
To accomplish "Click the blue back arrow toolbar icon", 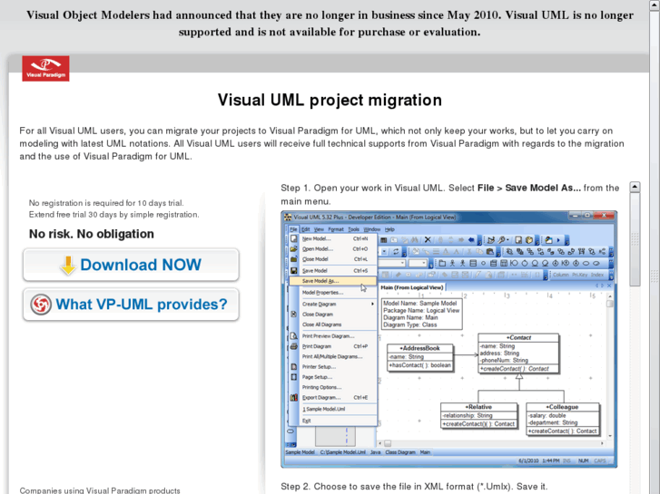I will pyautogui.click(x=471, y=240).
